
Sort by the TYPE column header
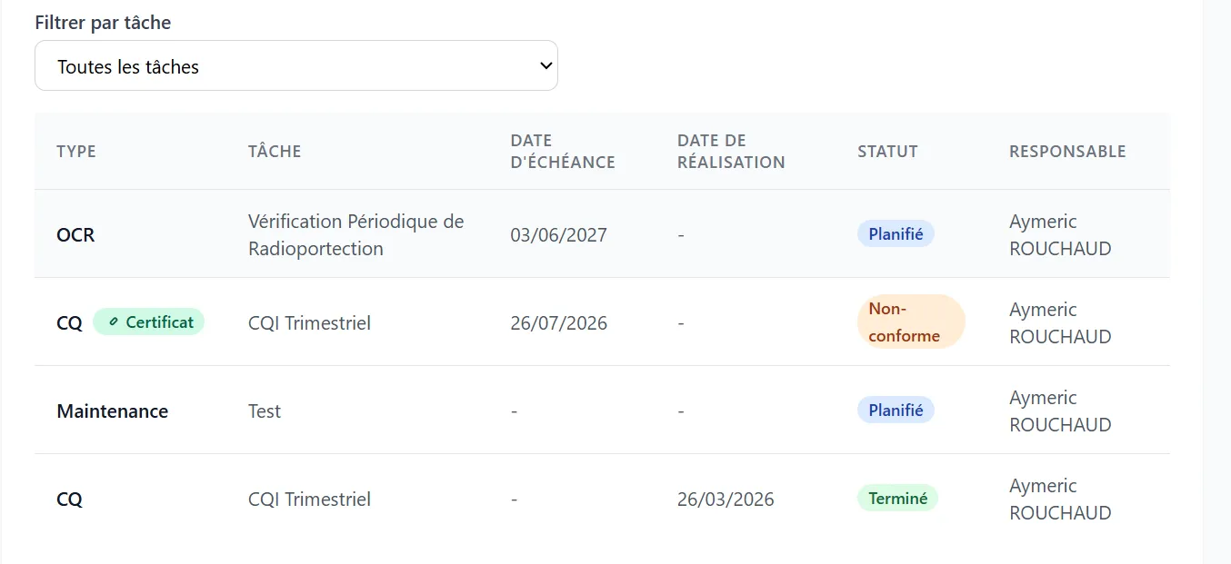tap(76, 151)
